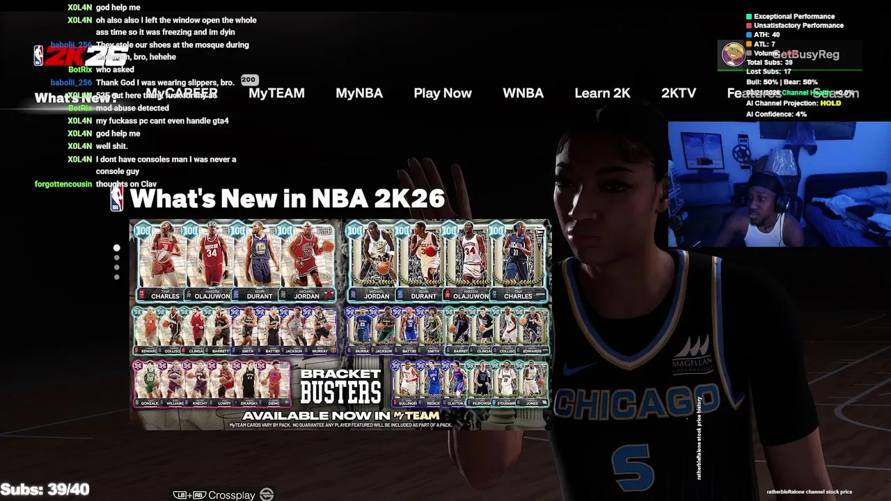Select third carousel page dot
Screen dimensions: 891x501
(x=117, y=267)
